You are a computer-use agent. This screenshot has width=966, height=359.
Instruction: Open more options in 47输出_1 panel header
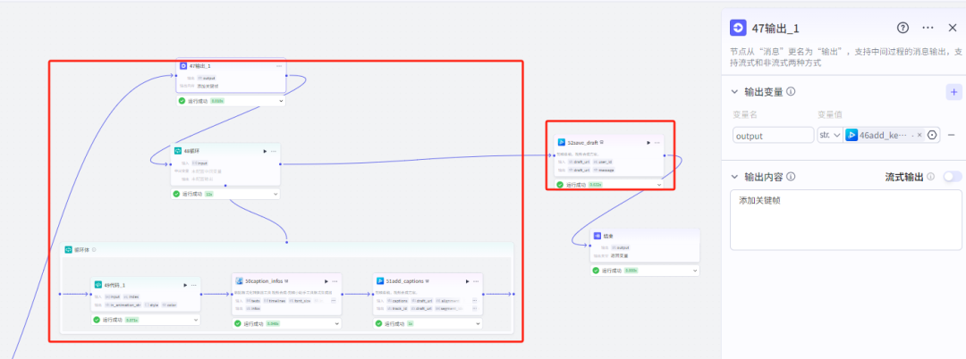pyautogui.click(x=928, y=28)
